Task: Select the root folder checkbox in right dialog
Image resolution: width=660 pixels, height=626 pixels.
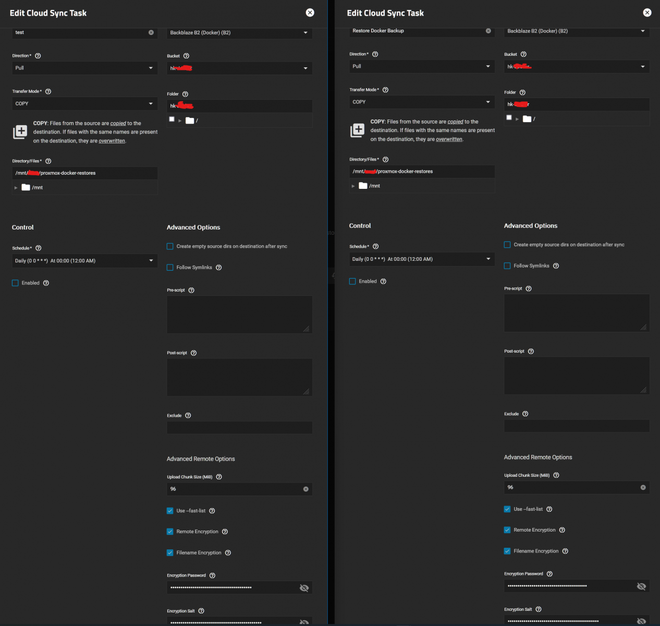Action: [509, 117]
